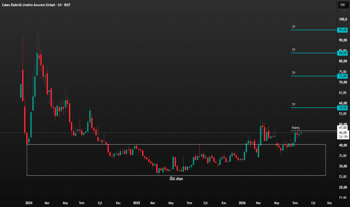Click the Ölü Alan rectangle label
The width and height of the screenshot is (350, 207).
click(x=176, y=179)
